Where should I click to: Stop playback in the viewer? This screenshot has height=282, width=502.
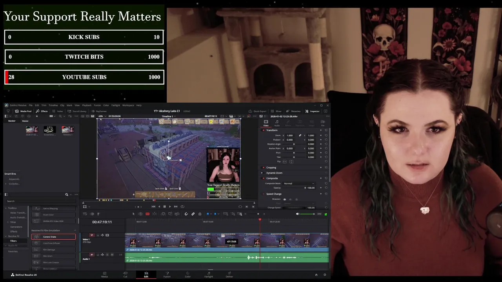pyautogui.click(x=164, y=206)
